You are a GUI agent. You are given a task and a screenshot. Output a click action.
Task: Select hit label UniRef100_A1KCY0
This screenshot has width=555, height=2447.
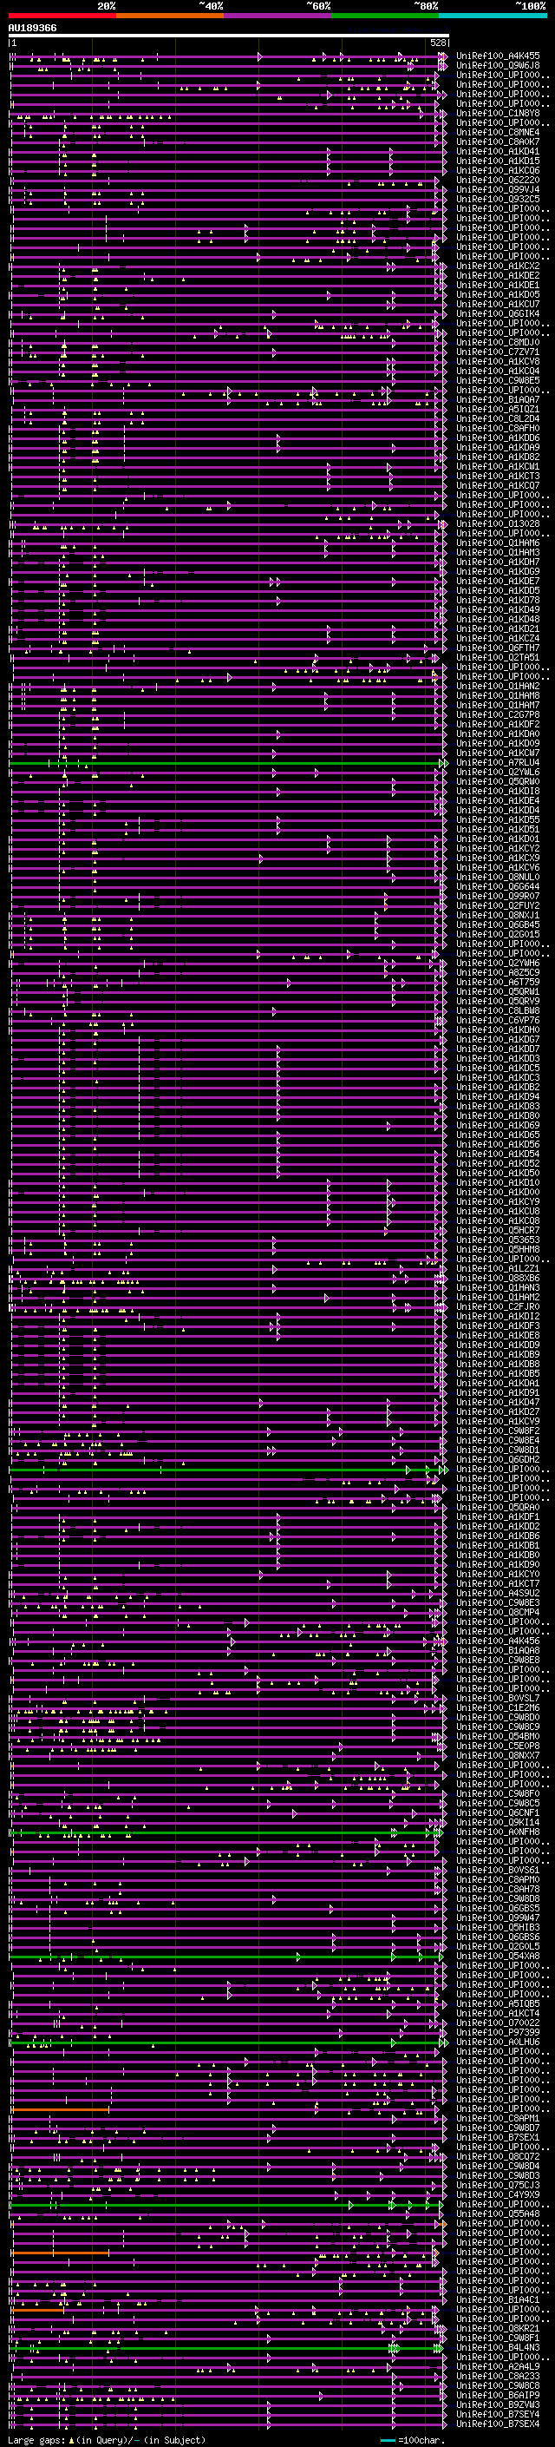coord(498,1574)
